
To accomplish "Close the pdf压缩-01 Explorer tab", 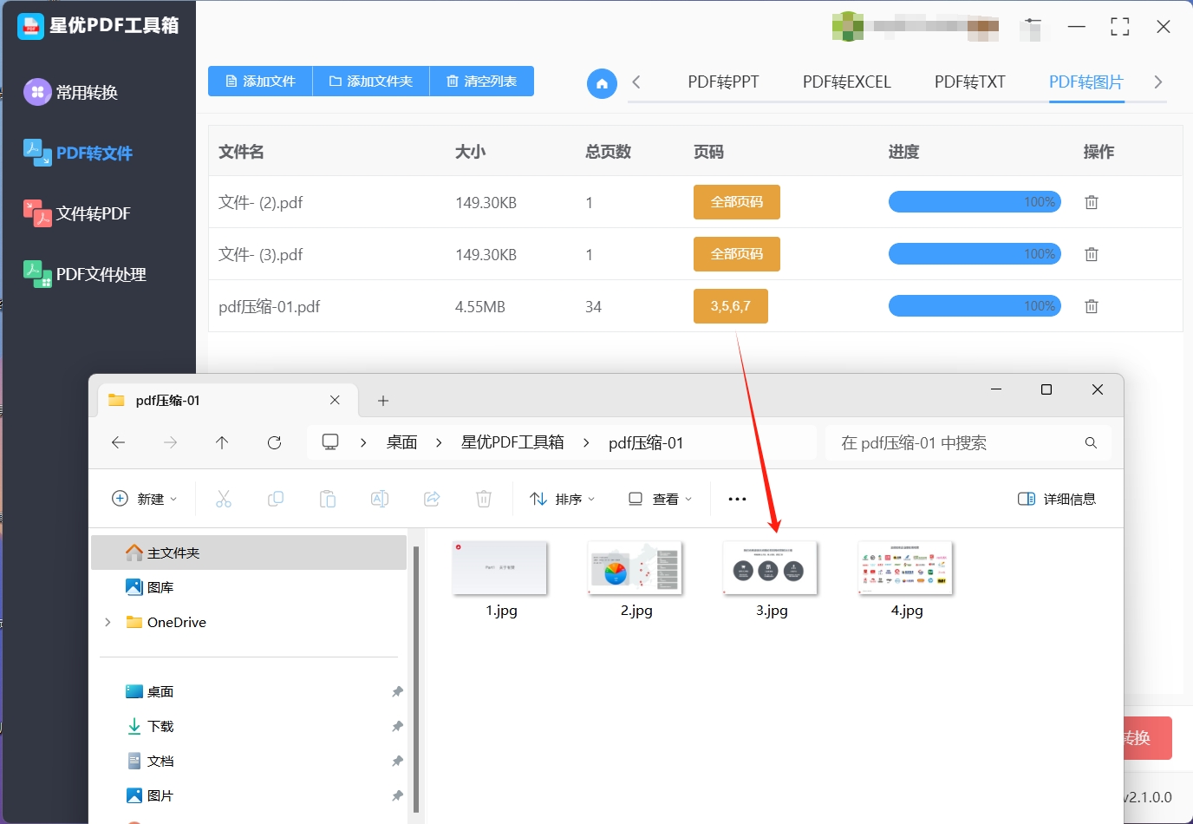I will click(335, 400).
